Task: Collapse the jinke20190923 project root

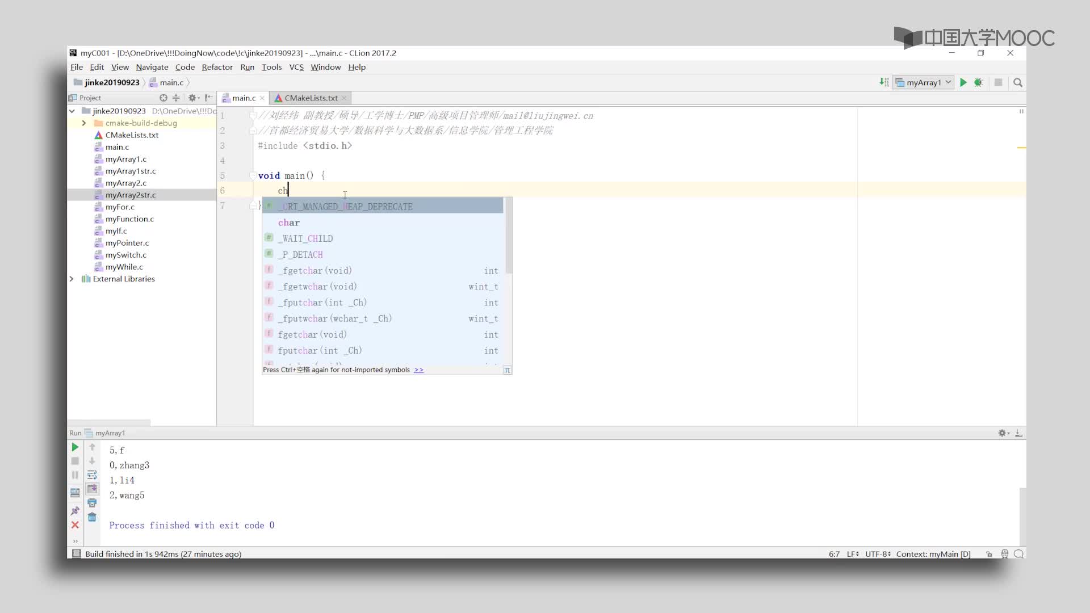Action: tap(72, 111)
